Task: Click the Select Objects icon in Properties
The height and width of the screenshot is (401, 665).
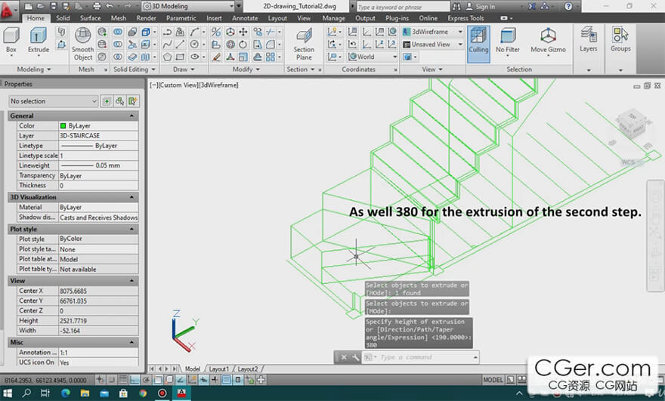Action: coord(119,101)
